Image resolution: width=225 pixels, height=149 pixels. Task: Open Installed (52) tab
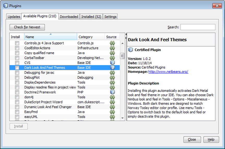91,17
